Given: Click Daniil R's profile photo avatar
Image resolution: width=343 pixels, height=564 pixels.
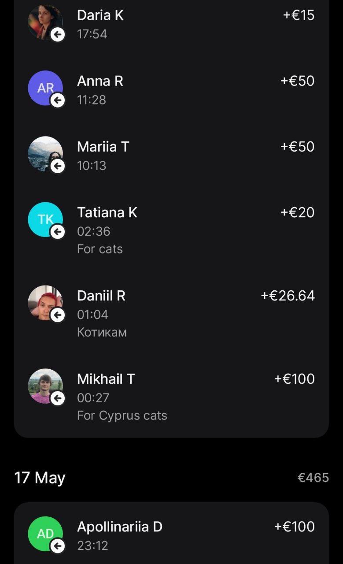Looking at the screenshot, I should (x=45, y=302).
